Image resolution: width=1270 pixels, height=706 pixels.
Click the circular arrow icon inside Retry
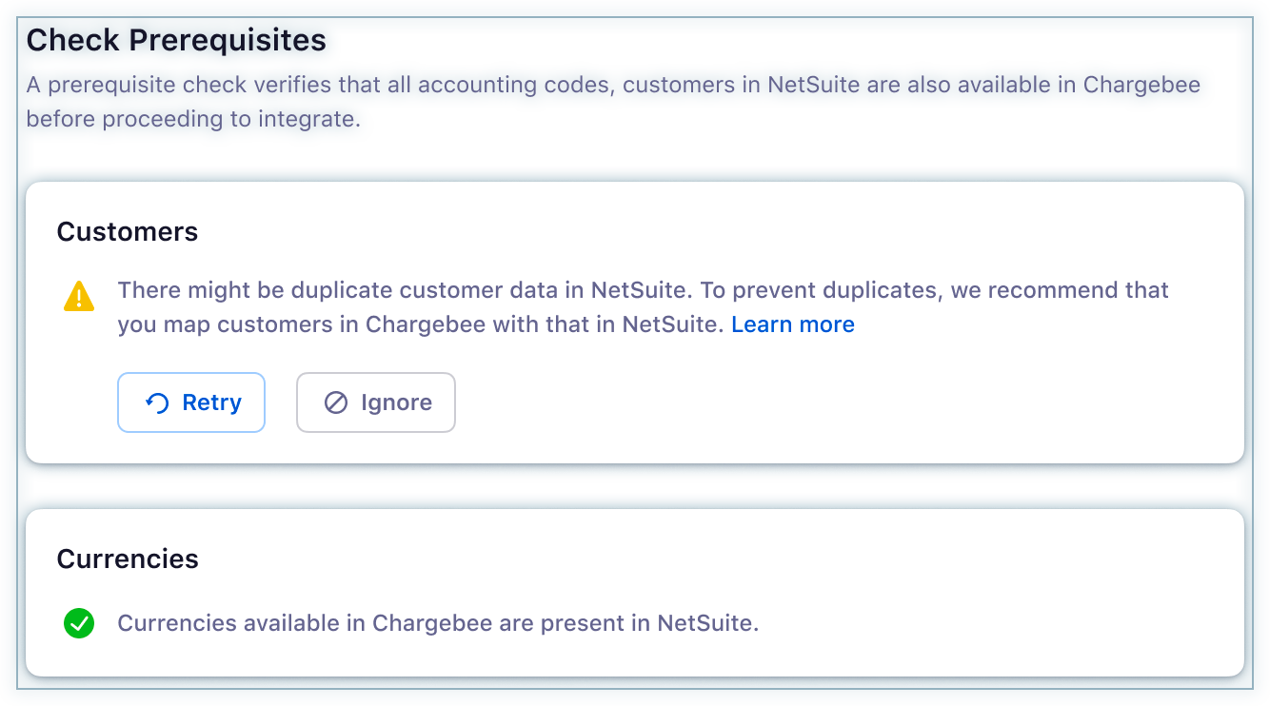(x=157, y=403)
